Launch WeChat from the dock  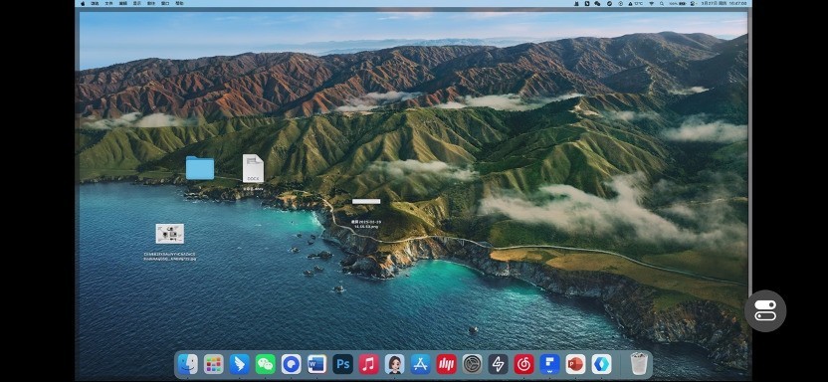265,364
